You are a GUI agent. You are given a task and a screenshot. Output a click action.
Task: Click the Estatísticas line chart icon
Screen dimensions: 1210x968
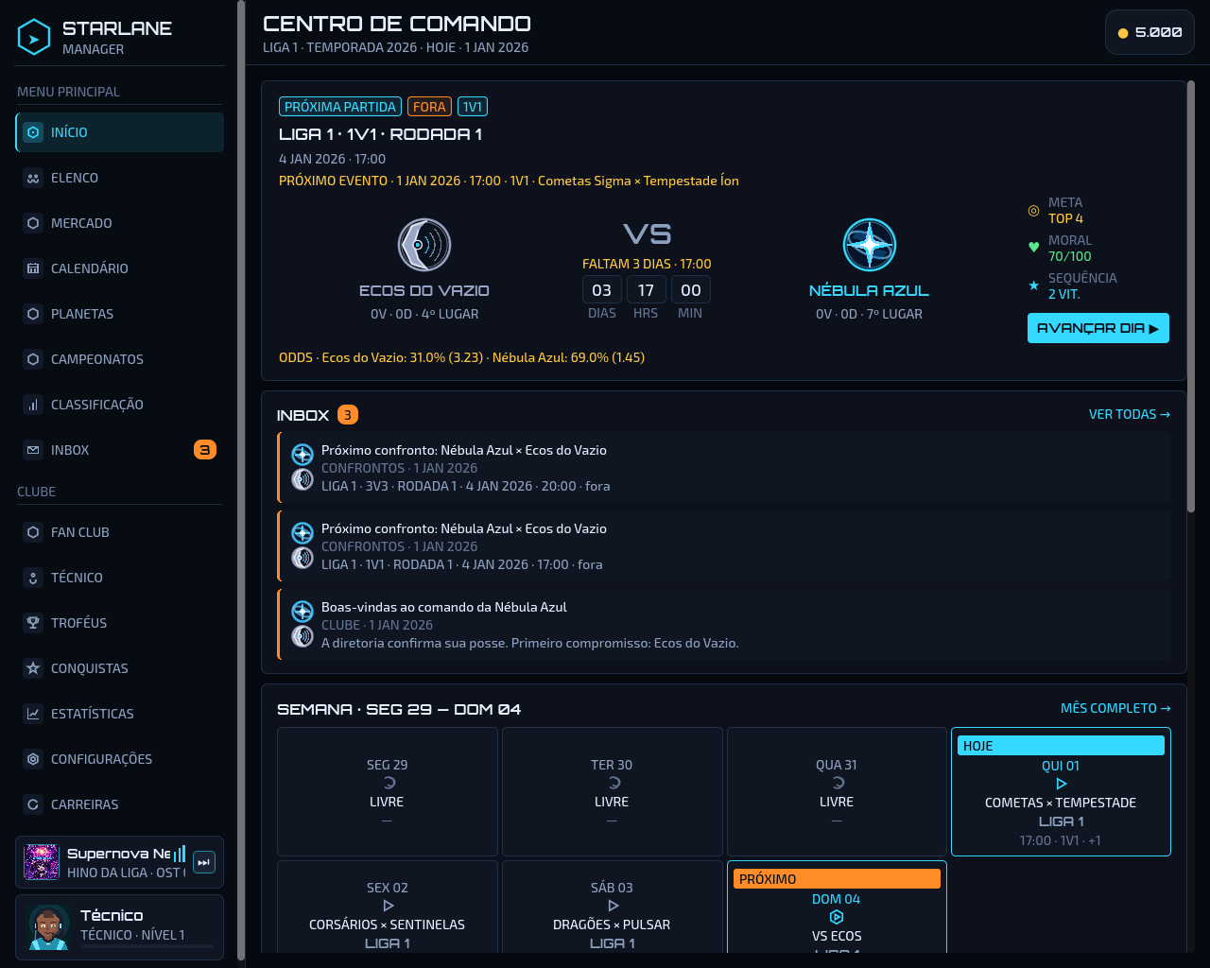[33, 714]
